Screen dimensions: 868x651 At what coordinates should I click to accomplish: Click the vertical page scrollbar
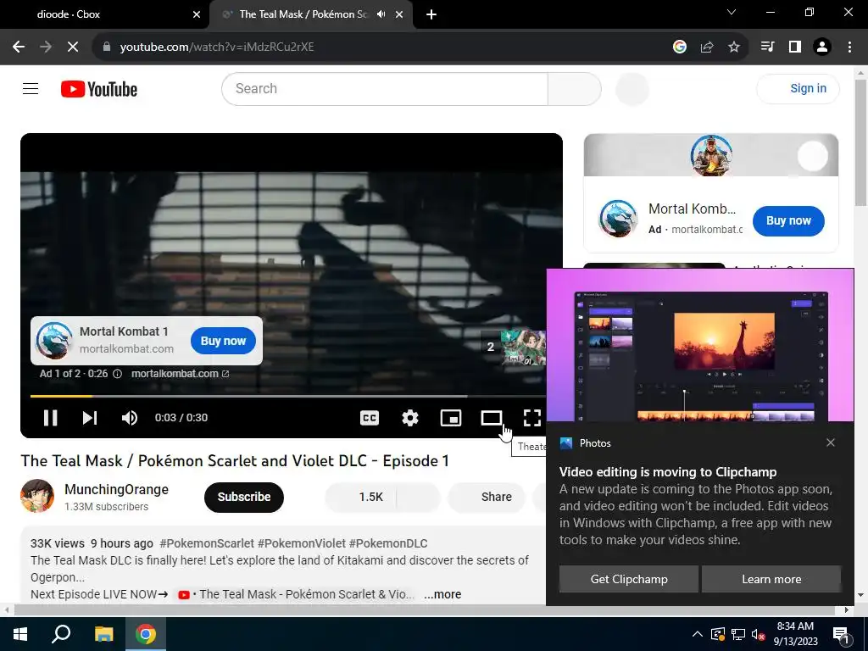(x=860, y=142)
